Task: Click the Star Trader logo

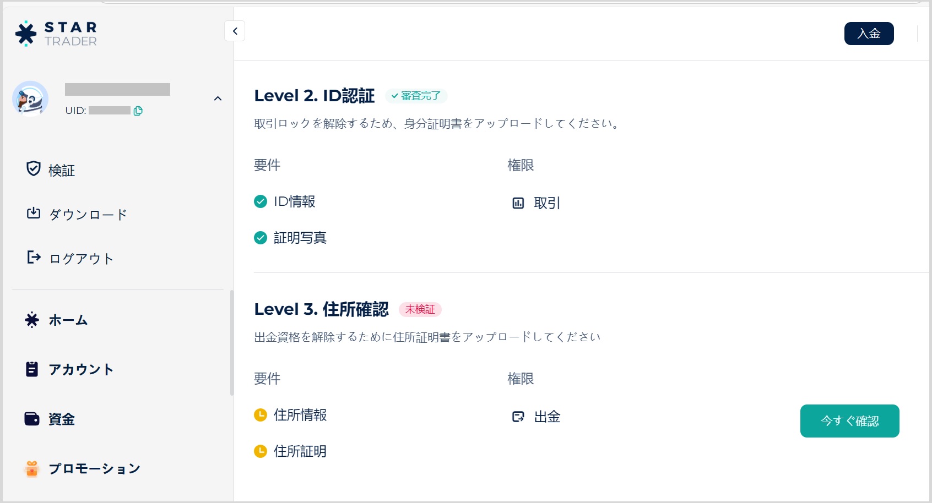Action: tap(56, 34)
